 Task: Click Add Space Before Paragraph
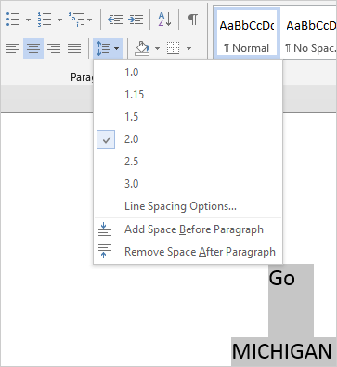pyautogui.click(x=188, y=229)
